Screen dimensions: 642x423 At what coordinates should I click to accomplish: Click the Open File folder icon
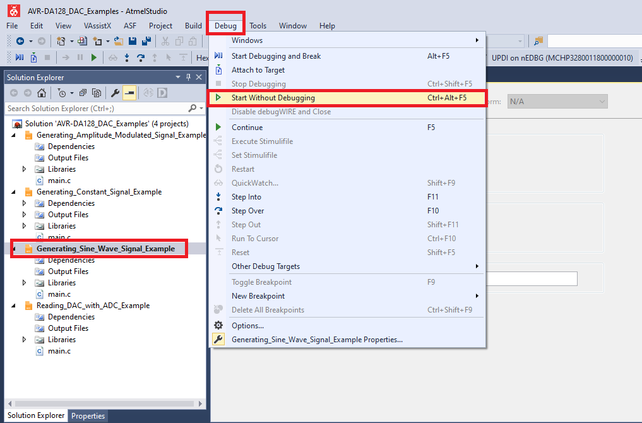point(118,41)
